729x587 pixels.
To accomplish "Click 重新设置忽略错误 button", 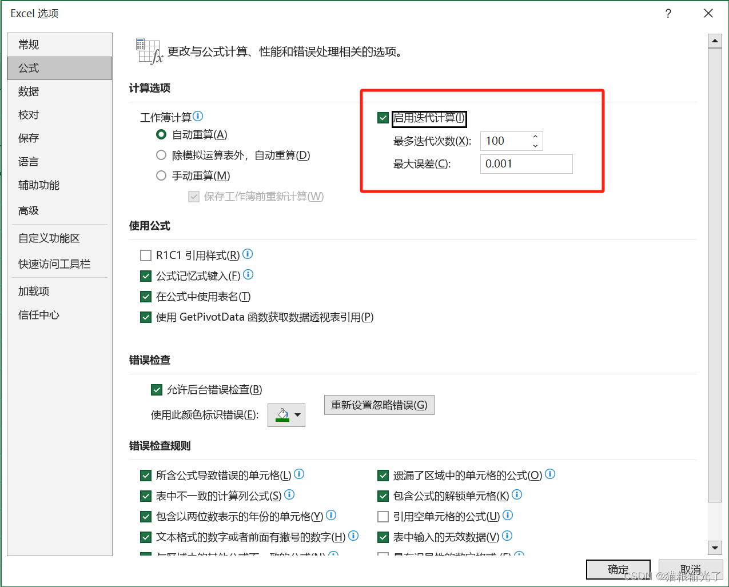I will pyautogui.click(x=379, y=405).
